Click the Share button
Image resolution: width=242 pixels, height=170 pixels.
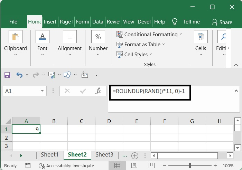222,22
